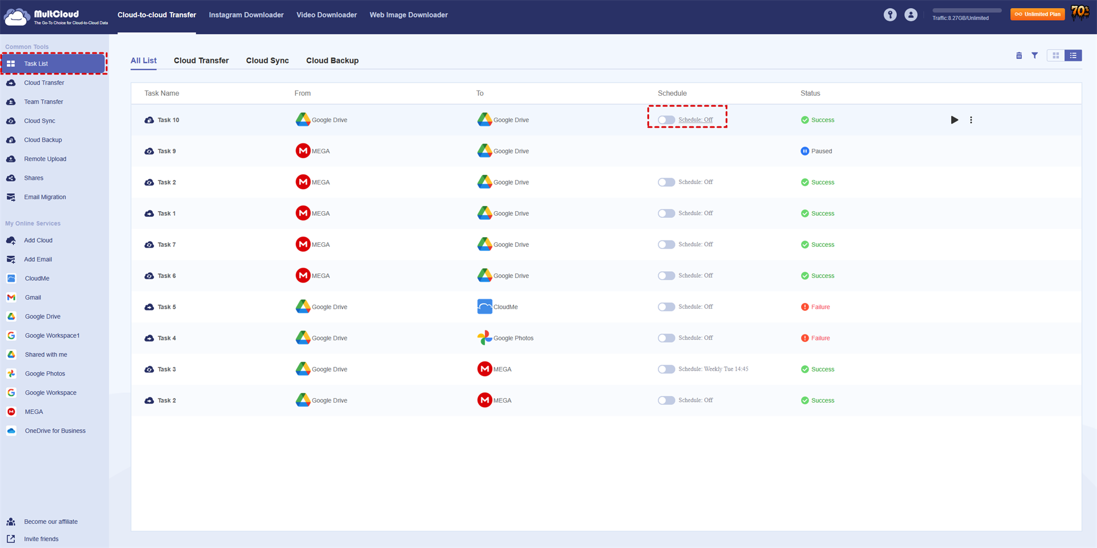Open the help question mark icon
Image resolution: width=1097 pixels, height=548 pixels.
pos(890,15)
